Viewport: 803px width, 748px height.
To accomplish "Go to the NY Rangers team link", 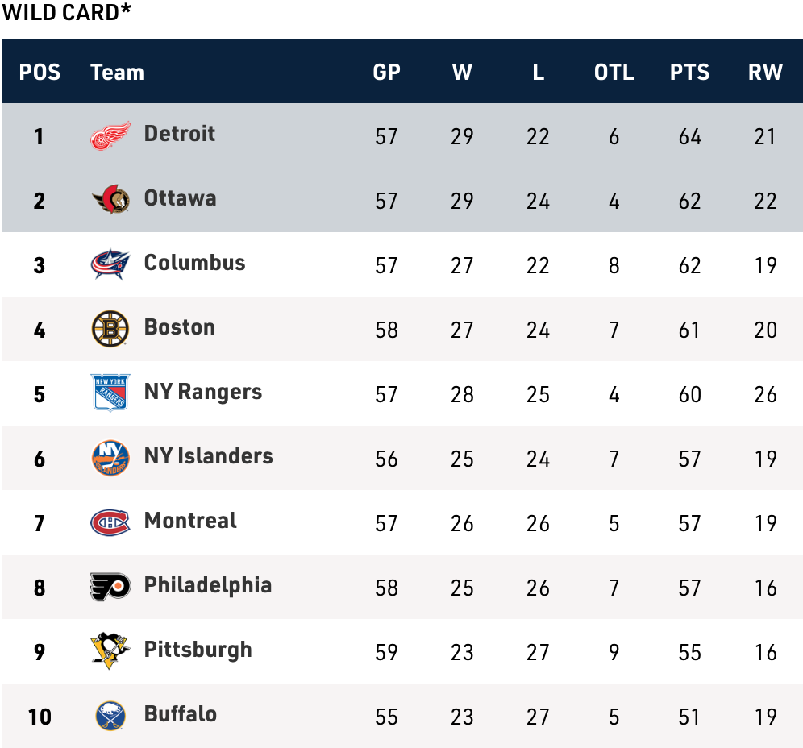I will click(x=202, y=391).
